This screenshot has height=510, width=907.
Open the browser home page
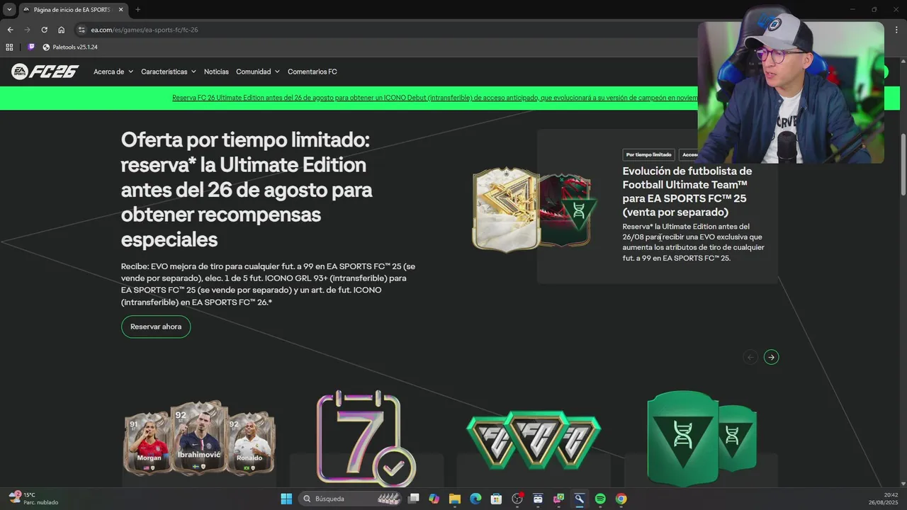pos(61,30)
